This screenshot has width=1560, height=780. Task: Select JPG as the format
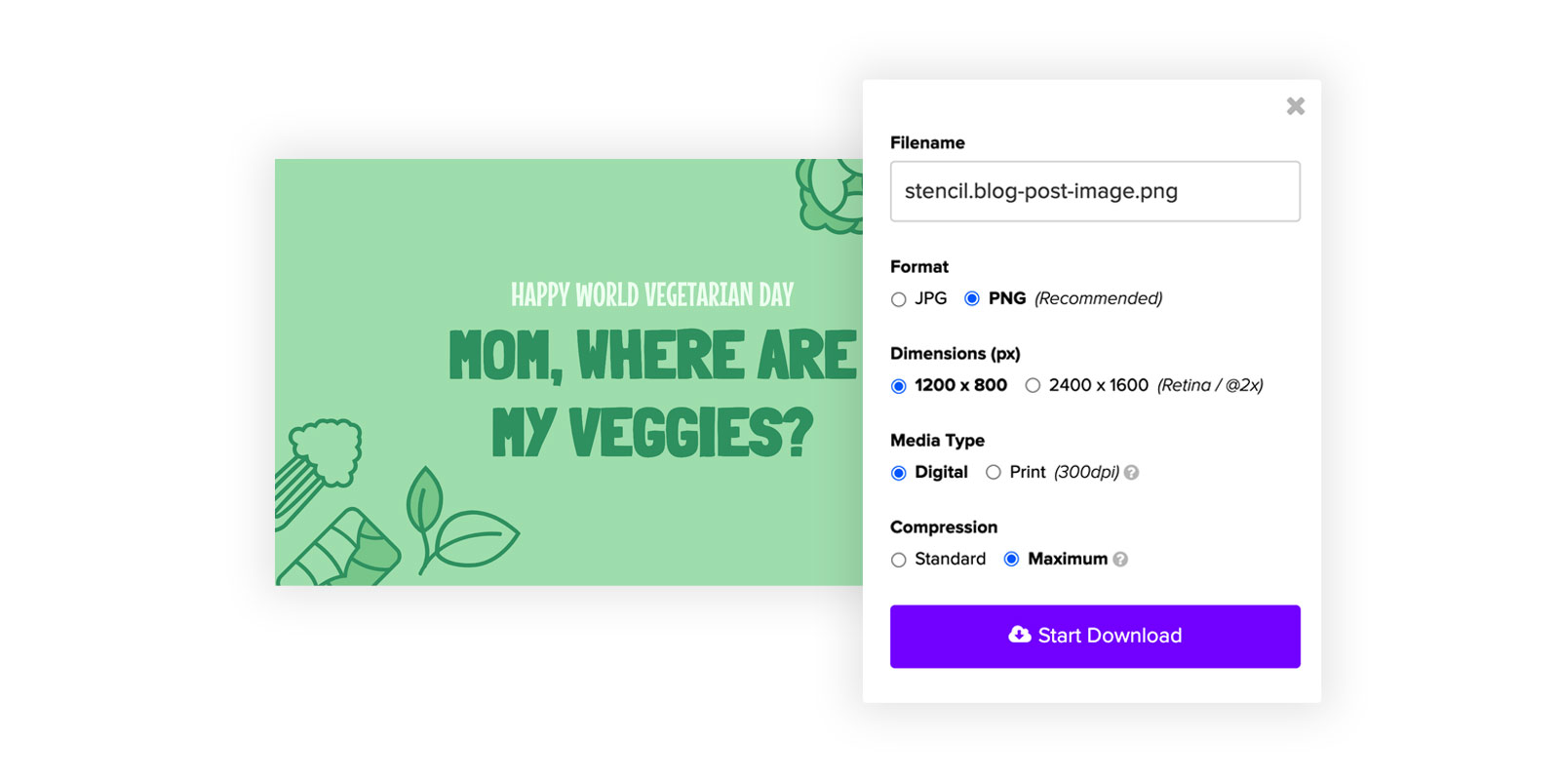(x=899, y=299)
